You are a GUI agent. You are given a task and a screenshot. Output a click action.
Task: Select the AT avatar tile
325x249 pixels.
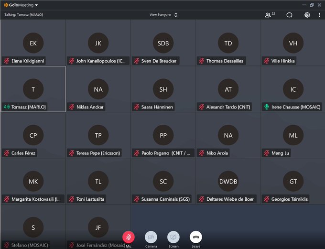coord(228,89)
